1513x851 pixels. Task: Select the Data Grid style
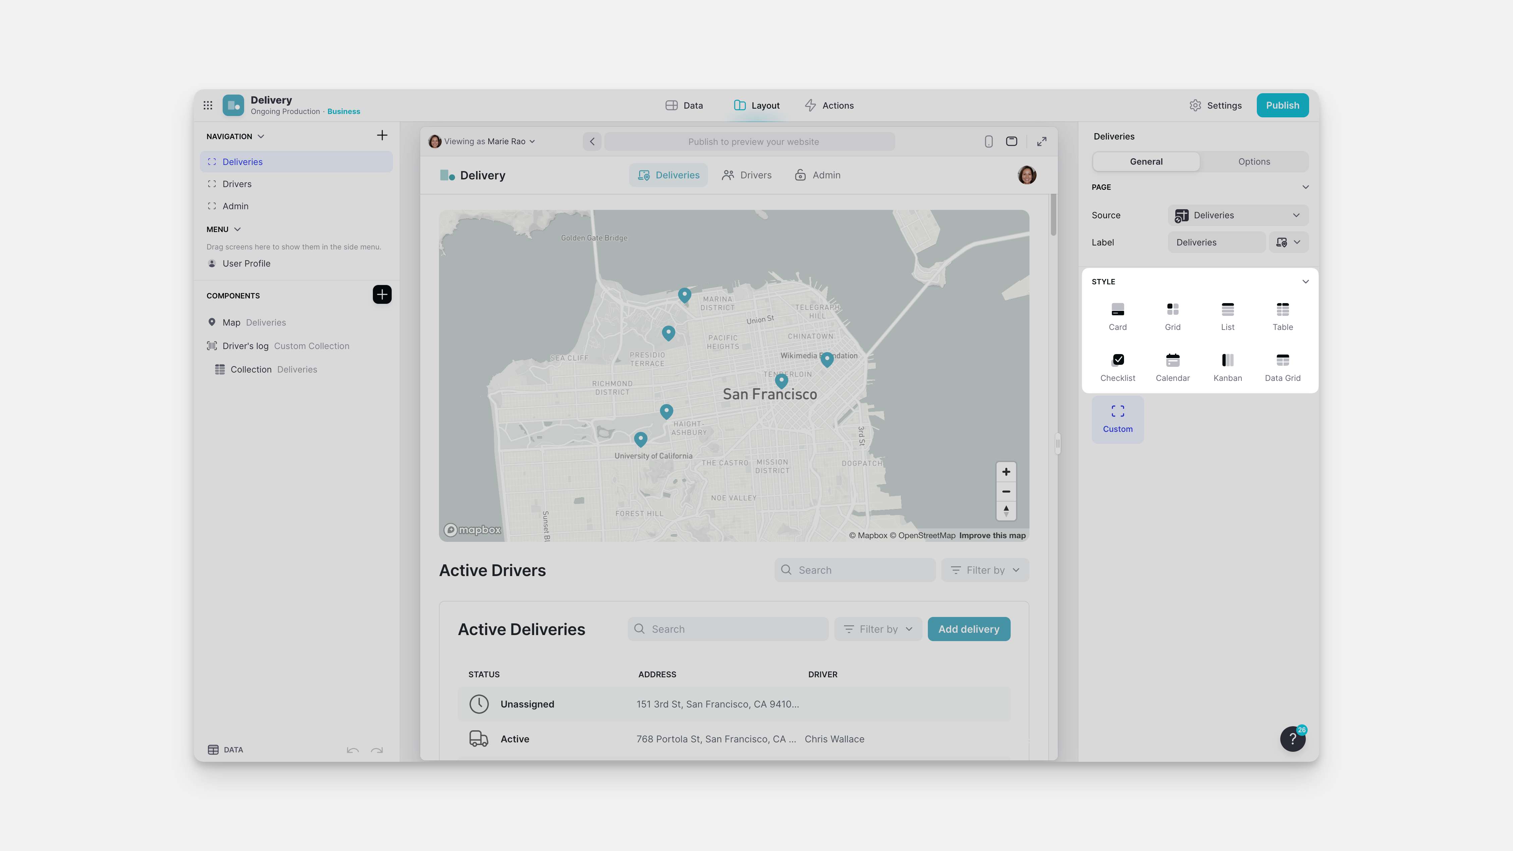coord(1283,366)
